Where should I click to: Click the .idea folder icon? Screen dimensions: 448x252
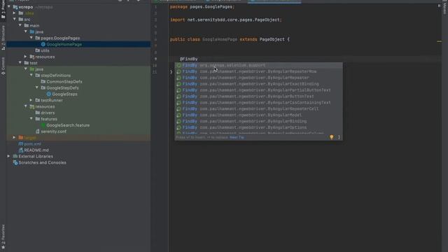click(20, 13)
